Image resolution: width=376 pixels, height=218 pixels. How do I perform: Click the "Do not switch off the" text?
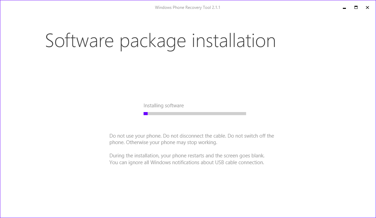pos(251,136)
